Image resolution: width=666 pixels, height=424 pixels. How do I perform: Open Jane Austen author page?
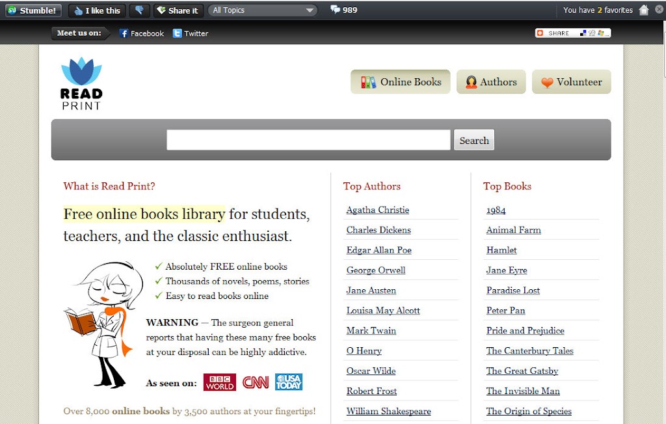coord(371,290)
